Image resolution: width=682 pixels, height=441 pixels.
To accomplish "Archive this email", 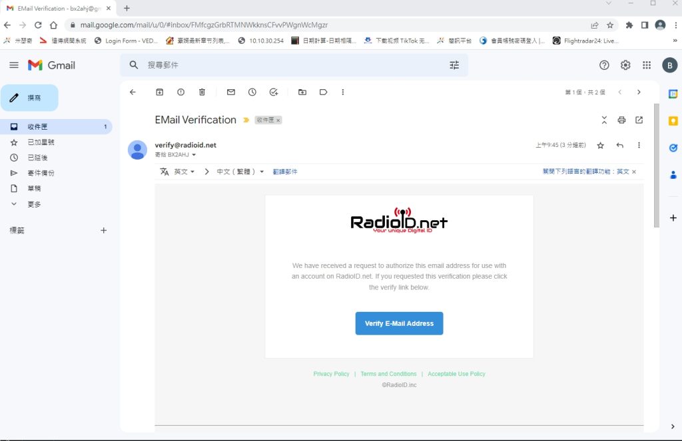I will point(160,92).
